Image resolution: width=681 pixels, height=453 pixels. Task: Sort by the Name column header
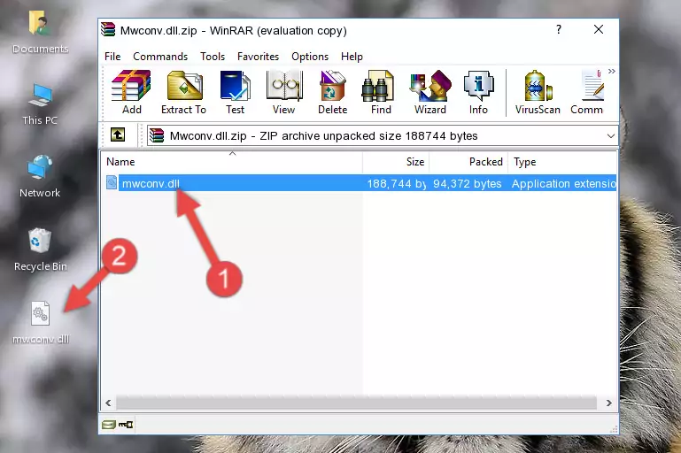pyautogui.click(x=232, y=162)
